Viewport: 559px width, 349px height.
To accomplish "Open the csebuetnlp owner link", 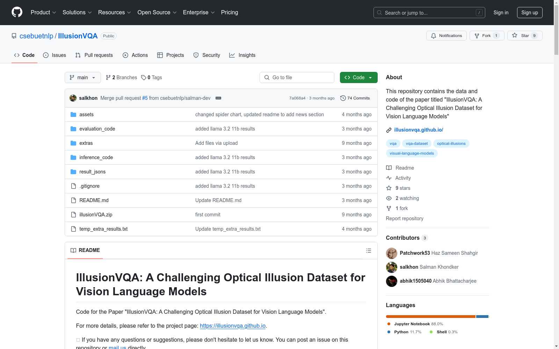I will pyautogui.click(x=36, y=36).
